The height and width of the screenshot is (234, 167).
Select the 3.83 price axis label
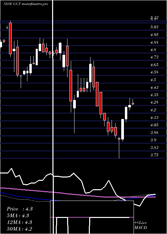coord(154,148)
